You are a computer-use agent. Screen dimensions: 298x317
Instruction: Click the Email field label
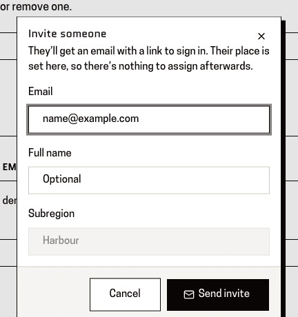[41, 92]
